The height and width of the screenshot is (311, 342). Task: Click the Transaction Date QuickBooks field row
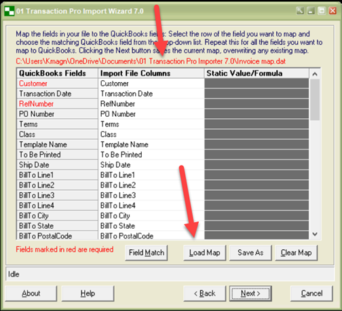57,94
